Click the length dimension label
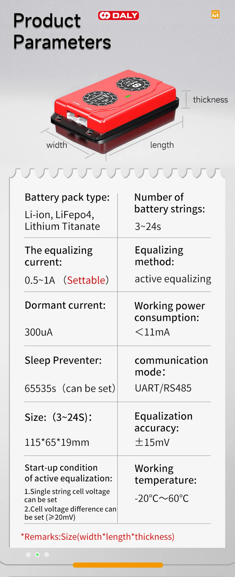The height and width of the screenshot is (577, 235). click(x=162, y=145)
